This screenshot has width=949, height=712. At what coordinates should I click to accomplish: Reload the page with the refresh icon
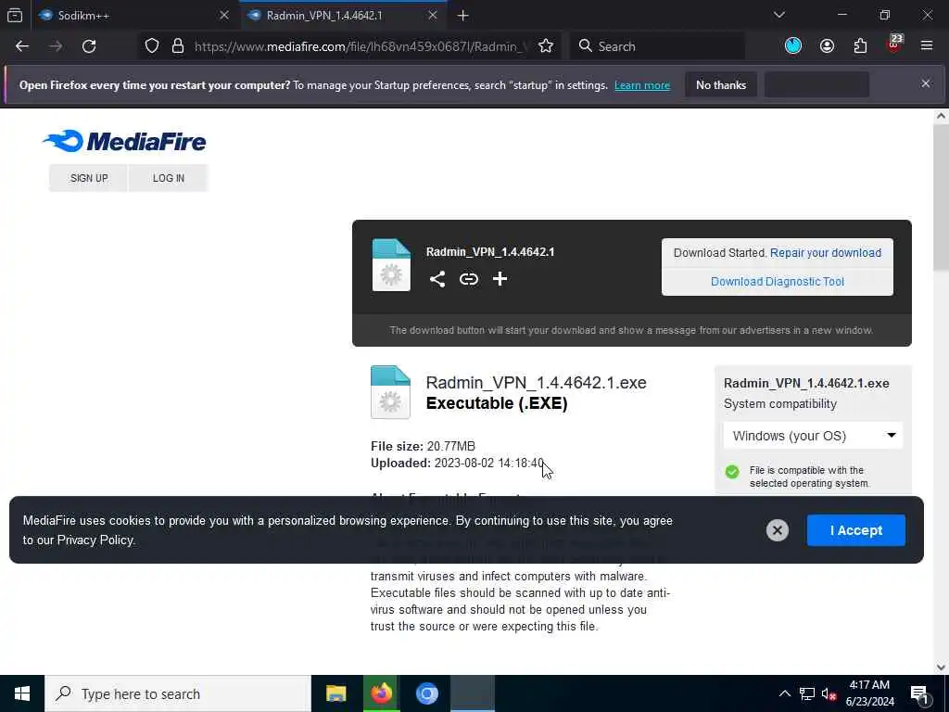pos(89,46)
